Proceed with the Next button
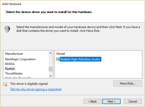The width and height of the screenshot is (145, 107). pos(112,101)
